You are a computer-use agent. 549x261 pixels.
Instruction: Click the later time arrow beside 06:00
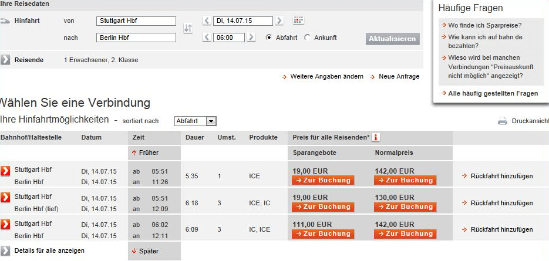pos(251,38)
